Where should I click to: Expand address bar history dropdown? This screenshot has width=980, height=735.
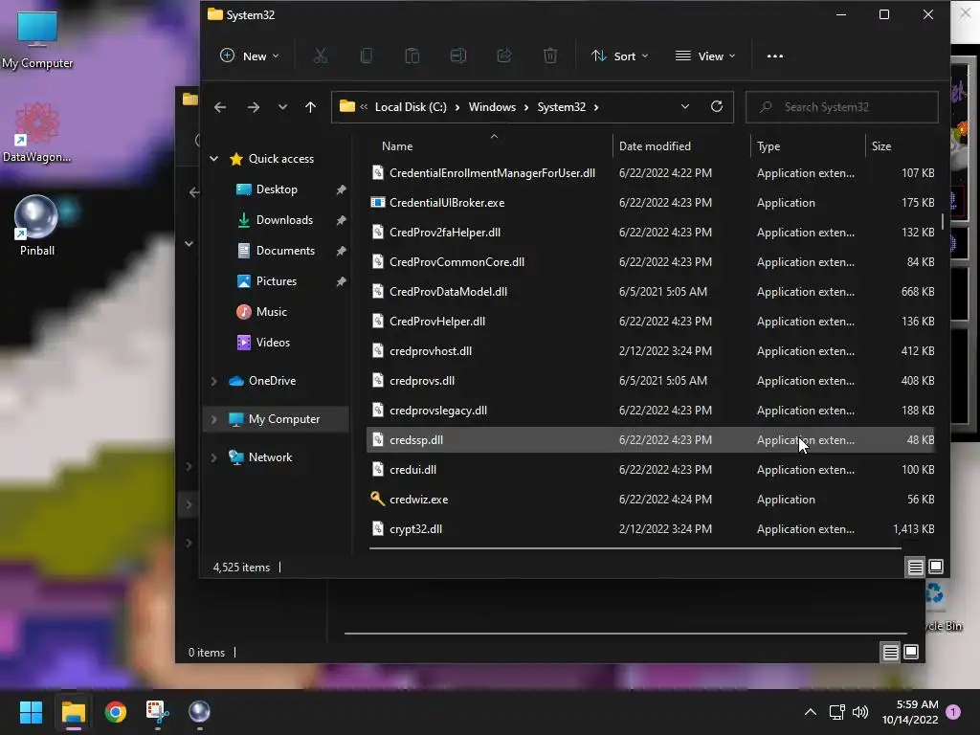click(x=685, y=107)
